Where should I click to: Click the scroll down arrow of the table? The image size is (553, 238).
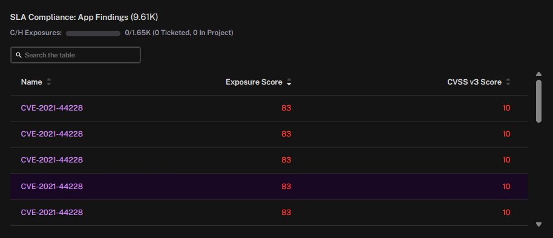pyautogui.click(x=538, y=224)
